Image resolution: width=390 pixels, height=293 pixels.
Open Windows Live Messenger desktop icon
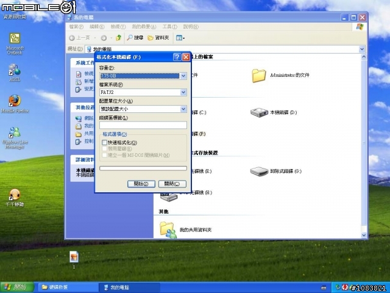[15, 138]
